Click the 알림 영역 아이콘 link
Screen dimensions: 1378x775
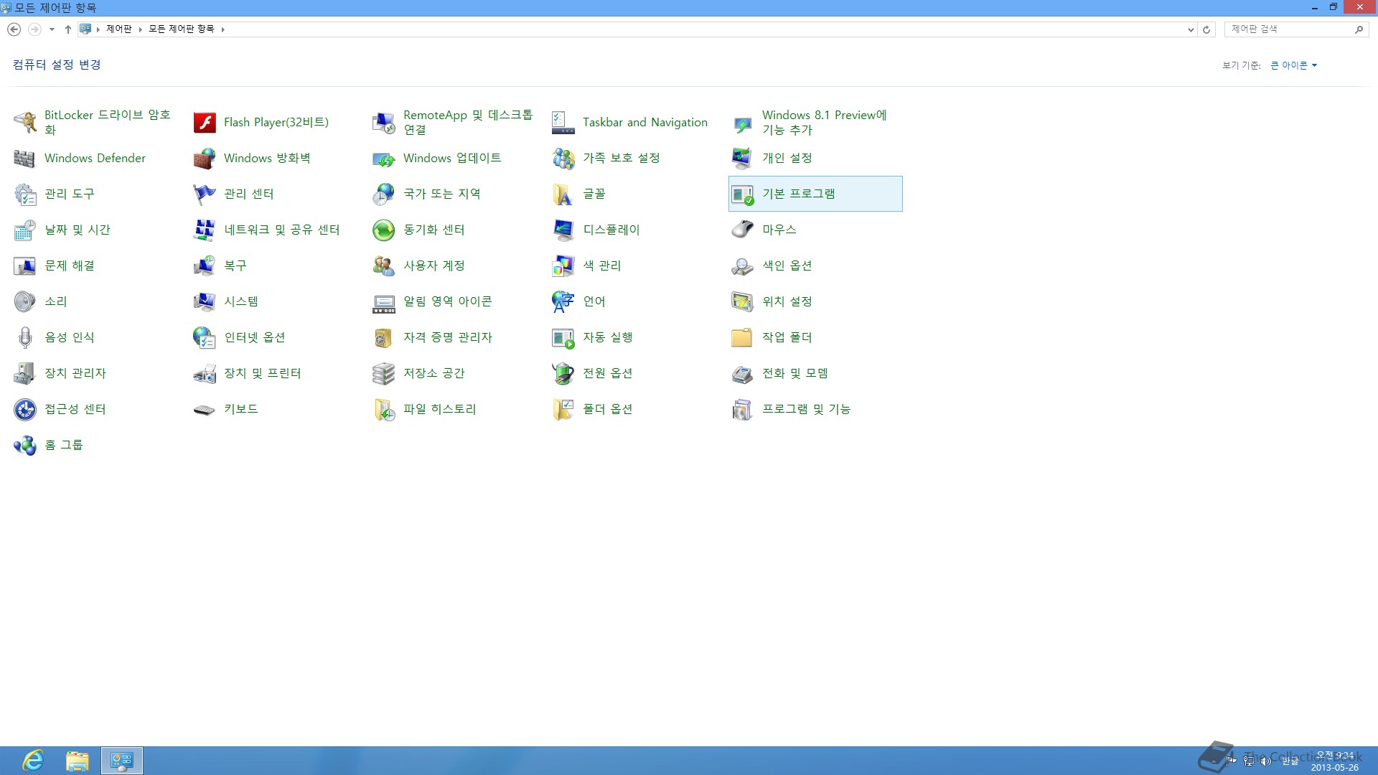click(448, 301)
